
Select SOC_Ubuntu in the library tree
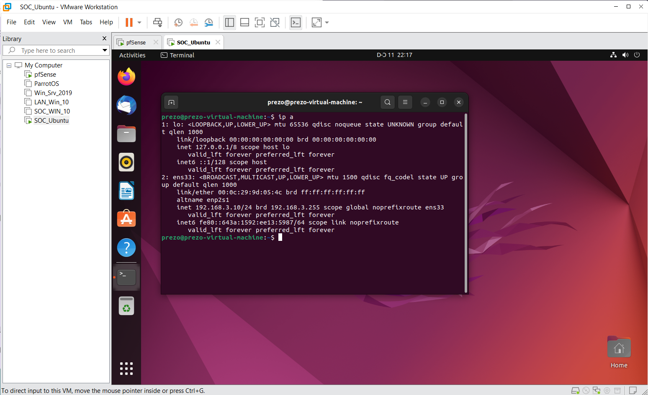point(51,121)
